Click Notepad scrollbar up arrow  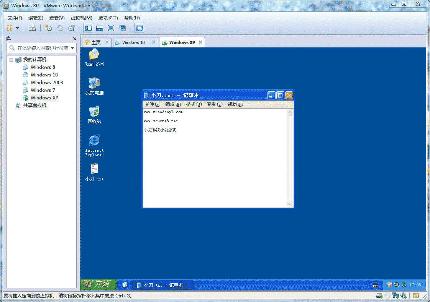point(290,112)
